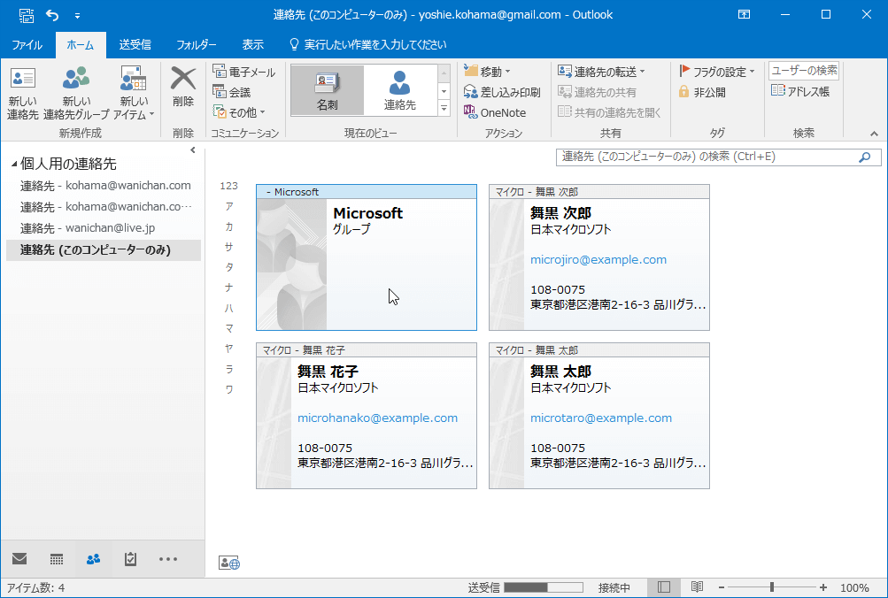
Task: Open the ファイル tab
Action: (x=27, y=45)
